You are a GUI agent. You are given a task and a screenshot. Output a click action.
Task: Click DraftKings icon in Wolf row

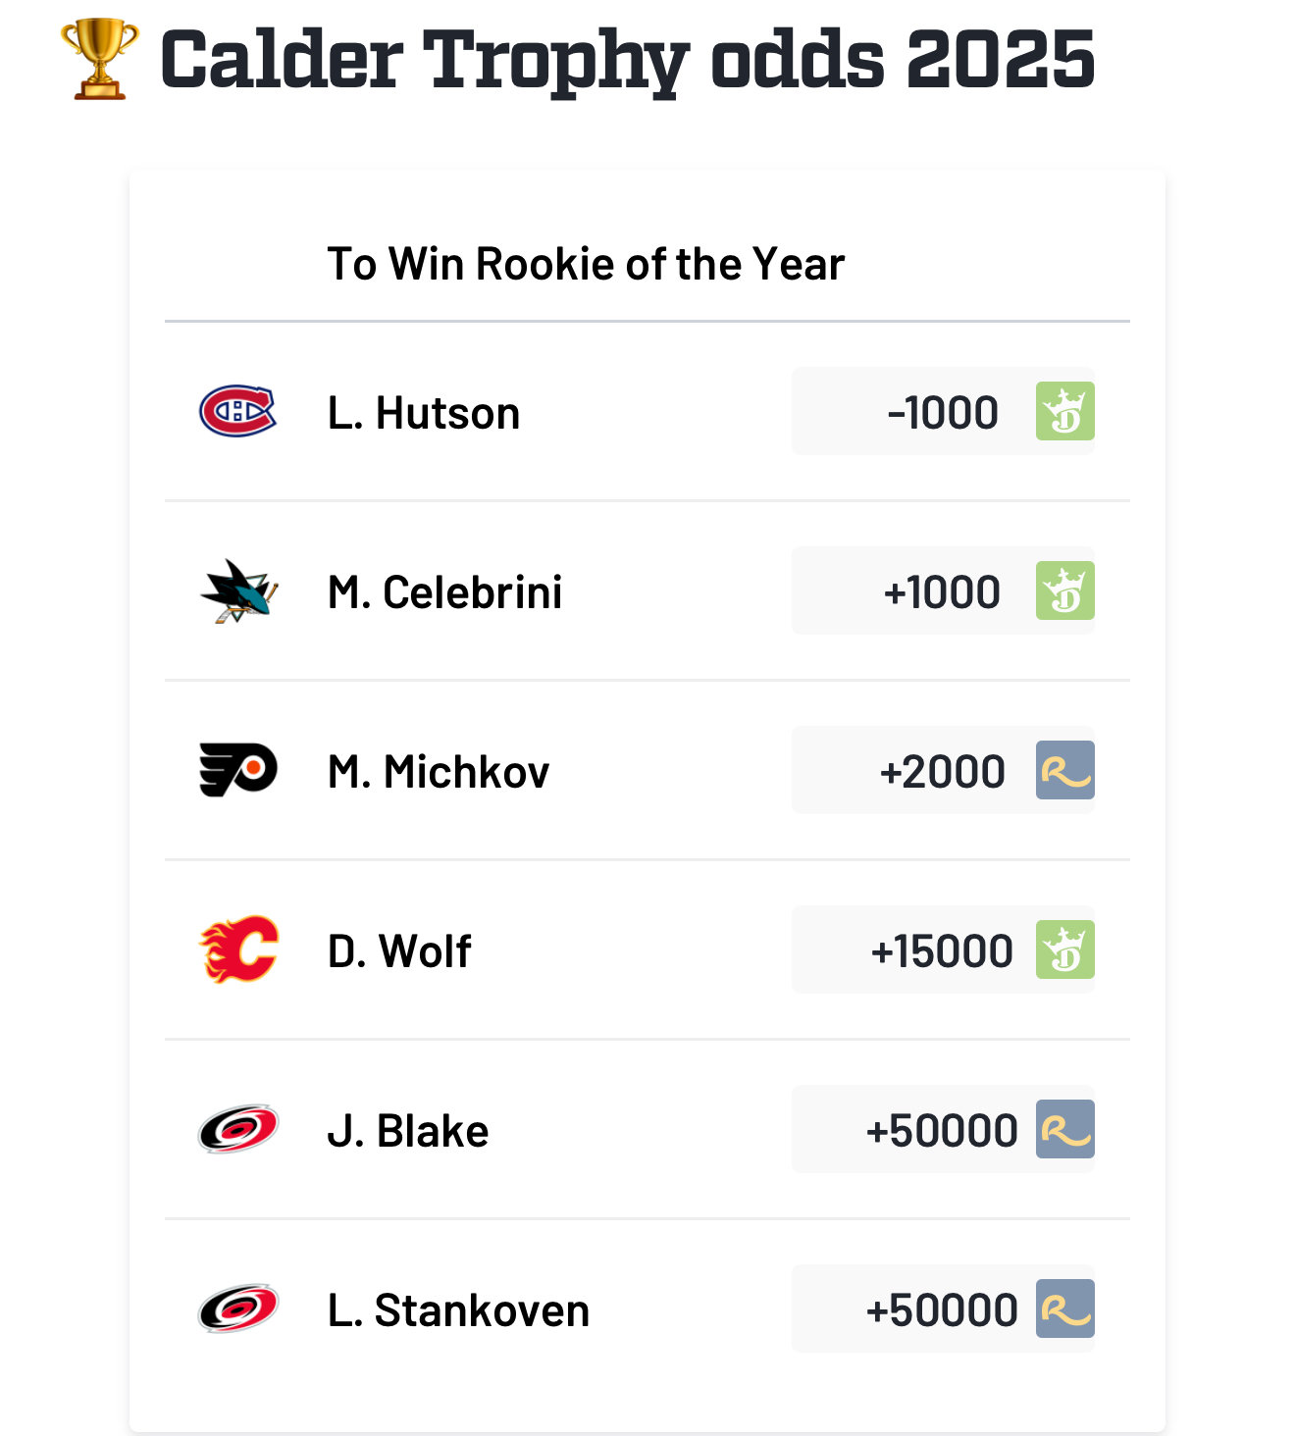[x=1065, y=949]
